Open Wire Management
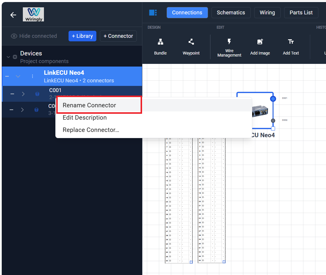Screen dimensions: 326x275 tap(229, 48)
